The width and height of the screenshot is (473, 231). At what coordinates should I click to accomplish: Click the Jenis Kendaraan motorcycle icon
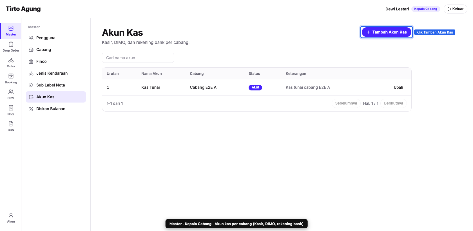[x=31, y=73]
